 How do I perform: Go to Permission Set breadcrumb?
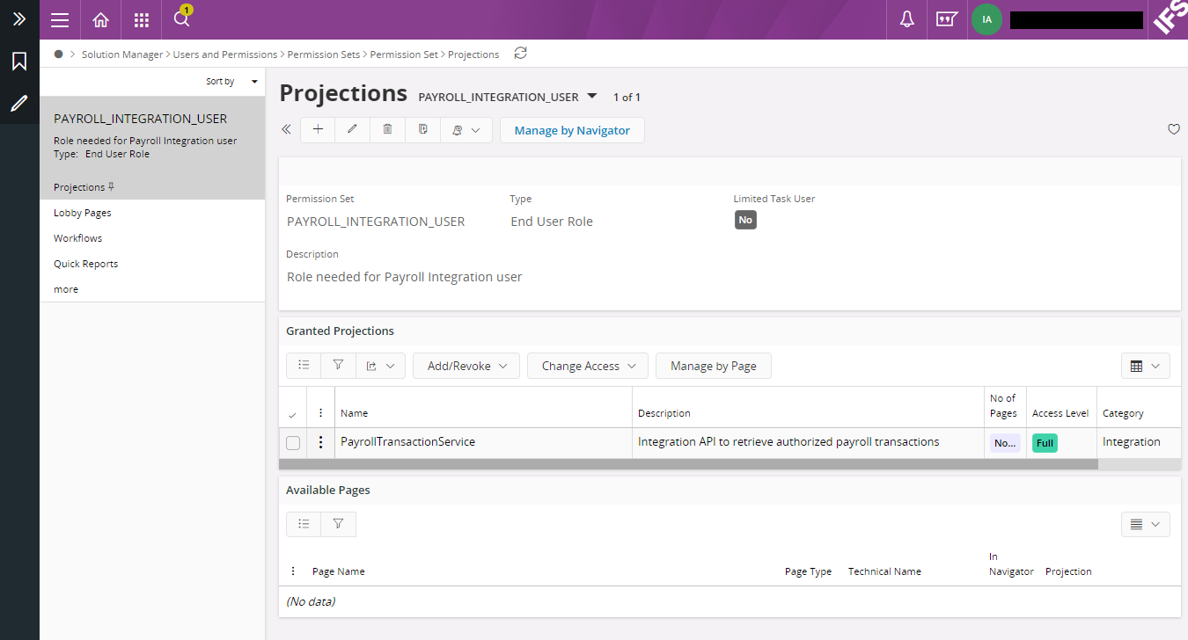[x=404, y=55]
